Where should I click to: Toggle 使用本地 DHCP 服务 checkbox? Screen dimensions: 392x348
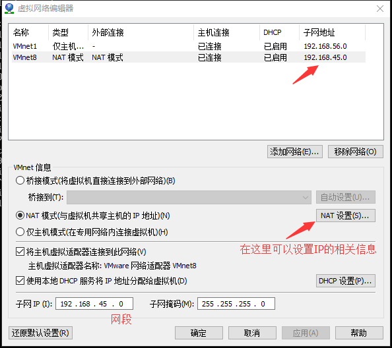[20, 281]
